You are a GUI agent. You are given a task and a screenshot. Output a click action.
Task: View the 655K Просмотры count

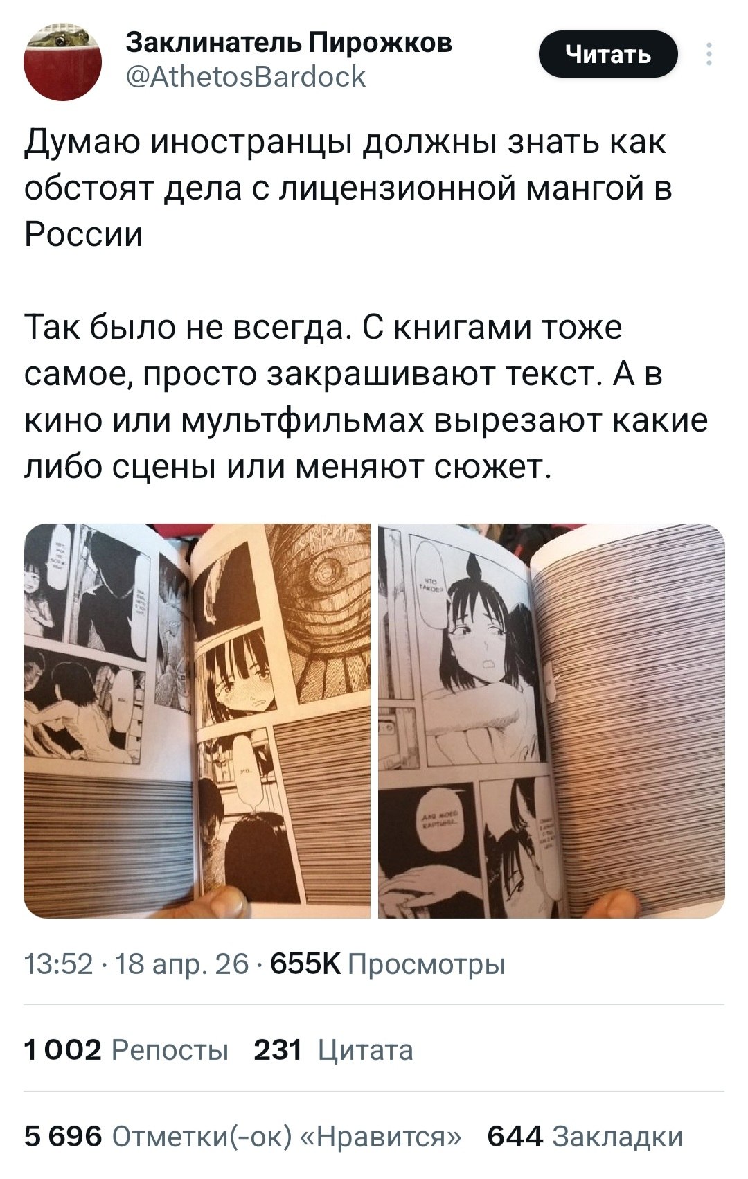coord(389,964)
